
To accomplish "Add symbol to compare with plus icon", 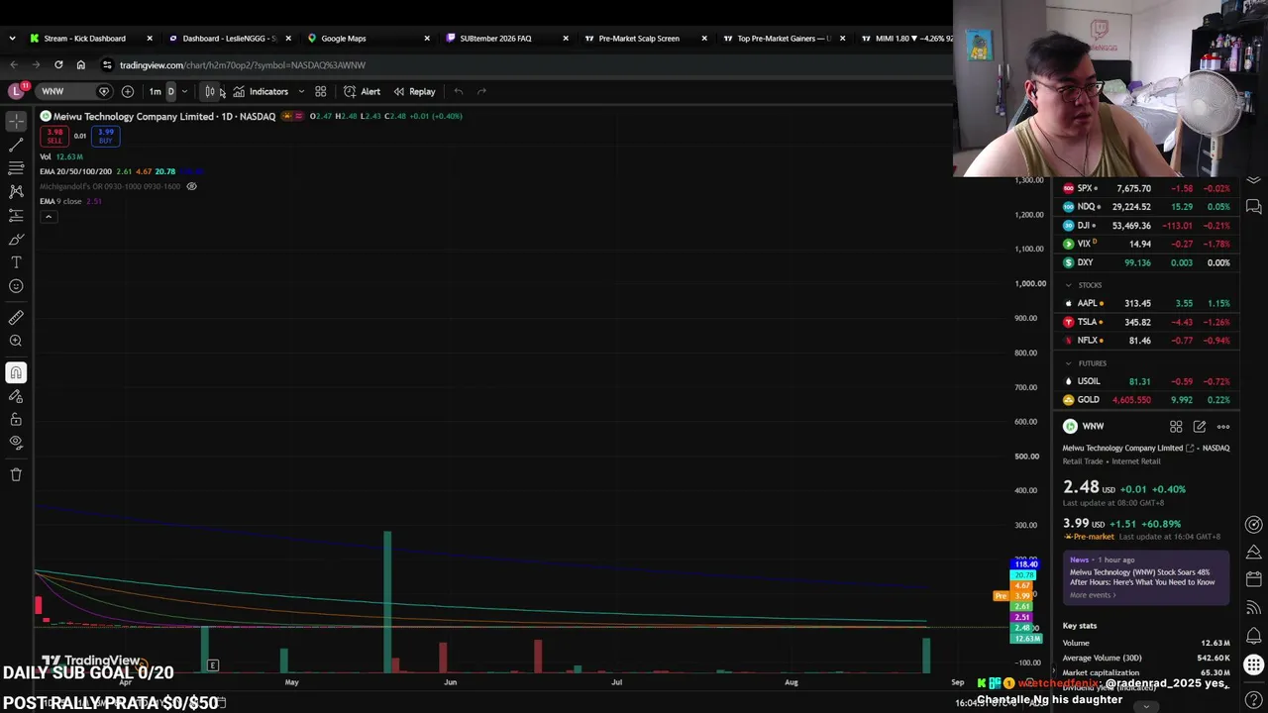I will [128, 91].
